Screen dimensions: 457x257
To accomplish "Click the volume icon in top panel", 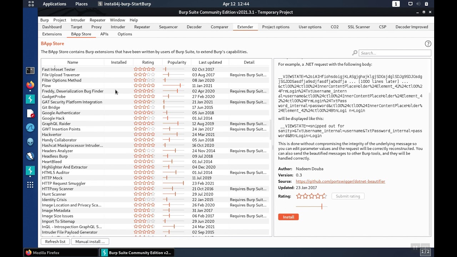I will (418, 4).
